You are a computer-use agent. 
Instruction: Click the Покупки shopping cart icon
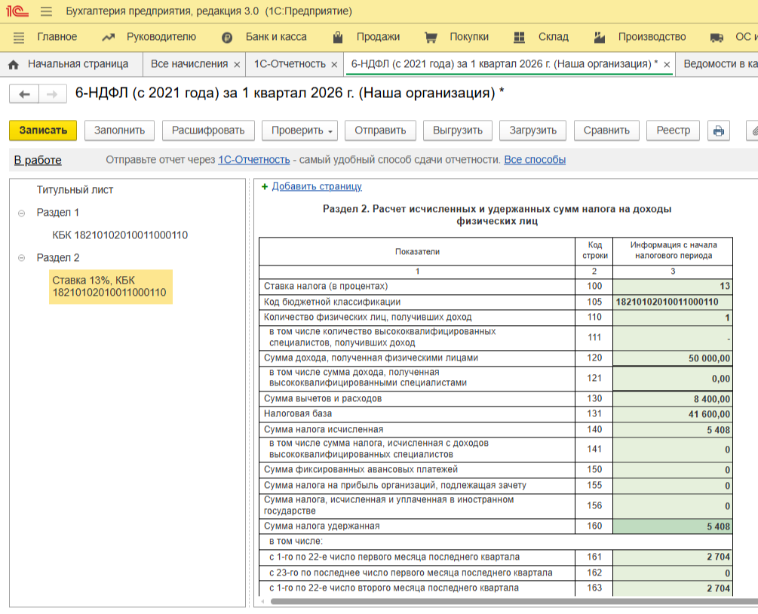[x=431, y=37]
